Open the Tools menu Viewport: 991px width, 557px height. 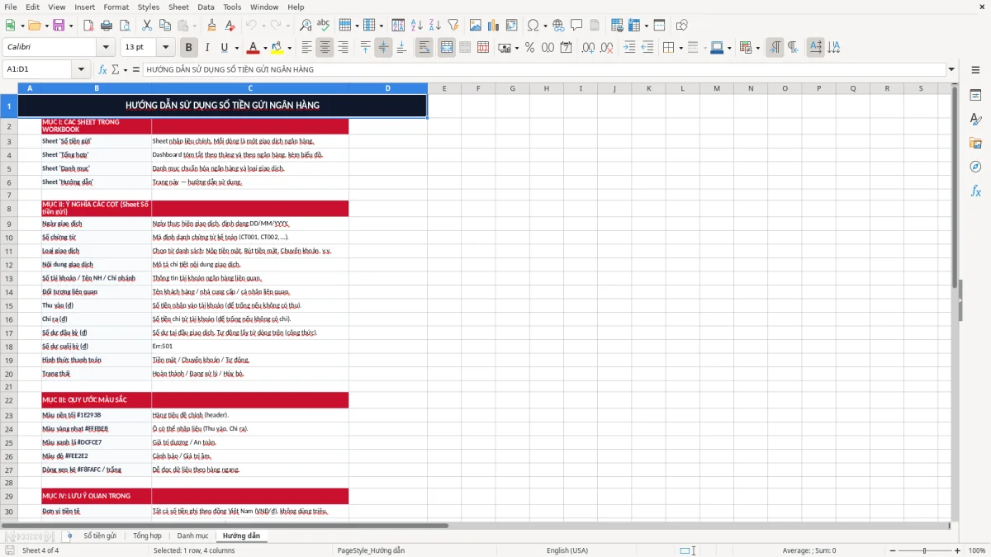232,7
